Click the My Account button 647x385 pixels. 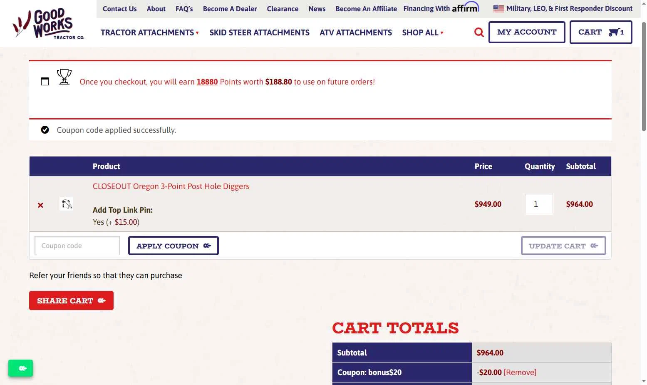527,32
